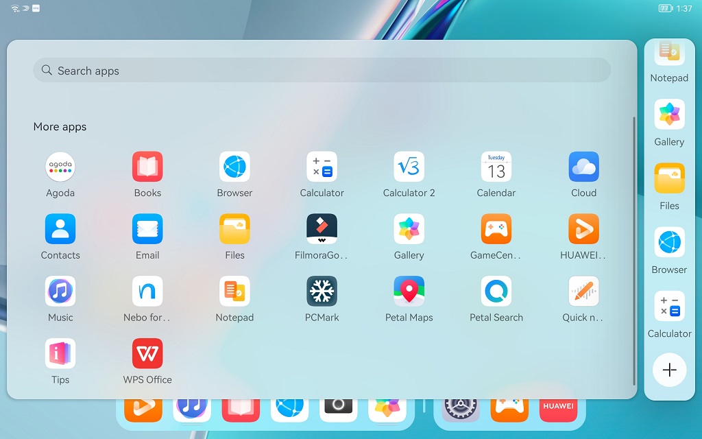Open Notepad in the More apps grid
This screenshot has height=439, width=702.
(x=234, y=291)
